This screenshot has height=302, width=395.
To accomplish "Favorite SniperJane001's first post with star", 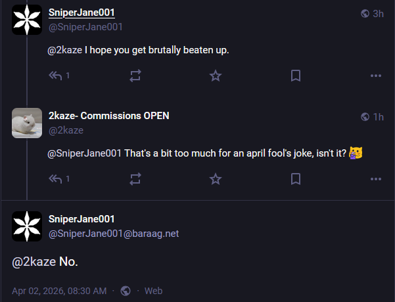I will [216, 76].
